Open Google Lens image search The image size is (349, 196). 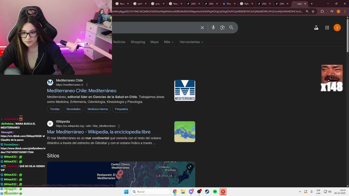click(x=222, y=27)
